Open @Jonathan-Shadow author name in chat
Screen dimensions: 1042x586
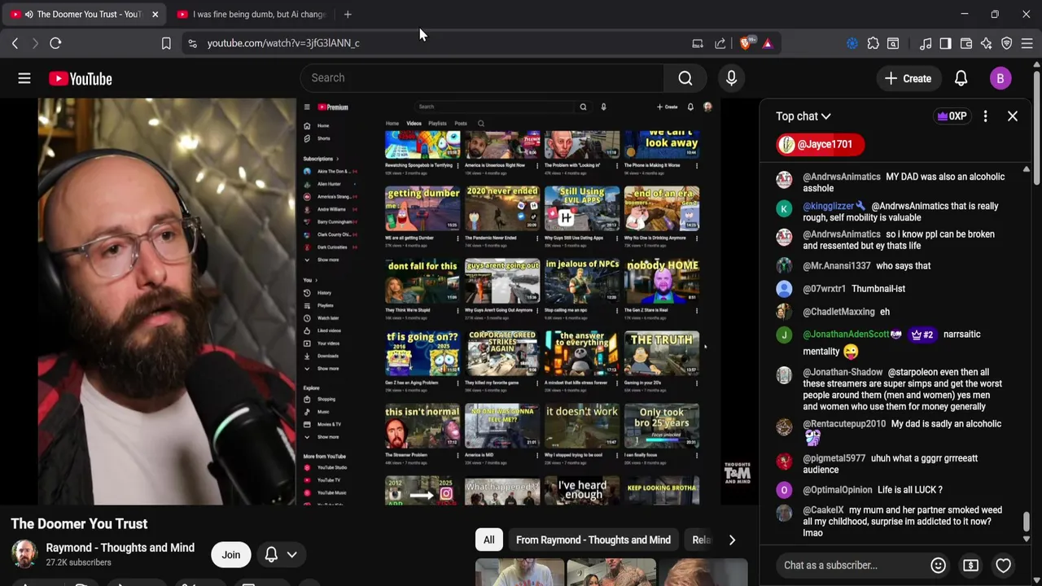[x=843, y=372]
